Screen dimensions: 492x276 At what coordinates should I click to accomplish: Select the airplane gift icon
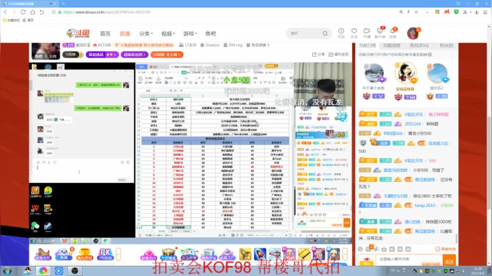tap(275, 253)
